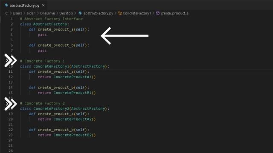
Task: Click line number 26 in gutter
Action: click(11, 151)
